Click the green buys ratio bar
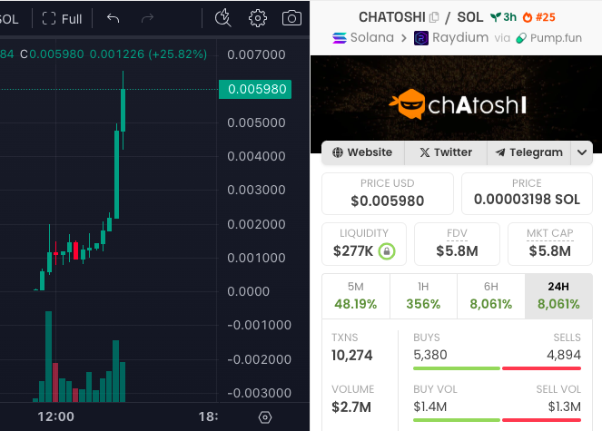The height and width of the screenshot is (431, 602). pyautogui.click(x=457, y=368)
